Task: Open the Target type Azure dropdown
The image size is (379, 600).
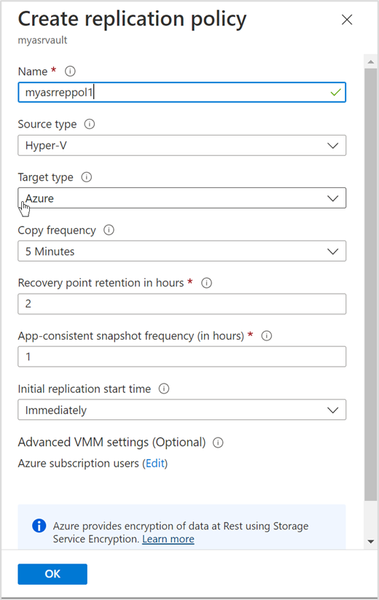Action: coord(182,198)
